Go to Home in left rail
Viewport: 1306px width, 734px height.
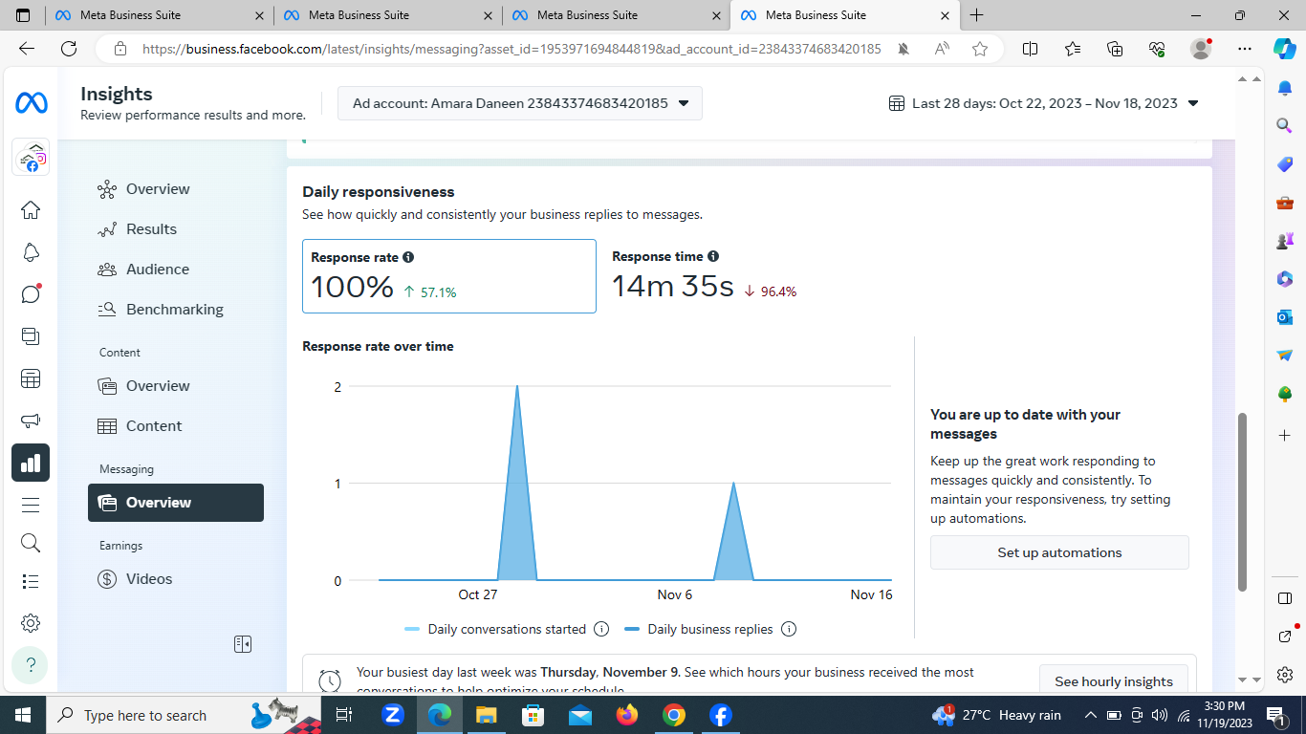31,210
